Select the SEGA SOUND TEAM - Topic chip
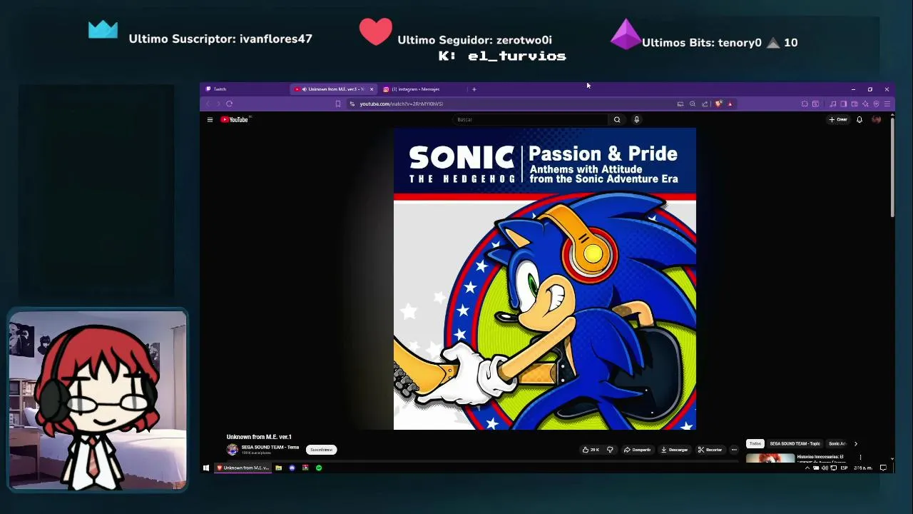913x514 pixels. [795, 443]
